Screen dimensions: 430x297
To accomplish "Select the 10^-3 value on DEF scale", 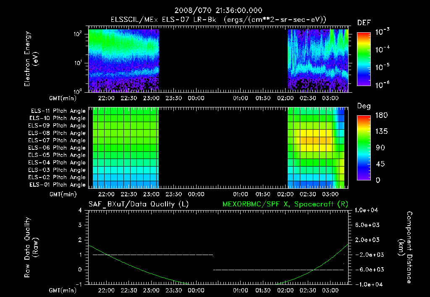I will pyautogui.click(x=383, y=31).
